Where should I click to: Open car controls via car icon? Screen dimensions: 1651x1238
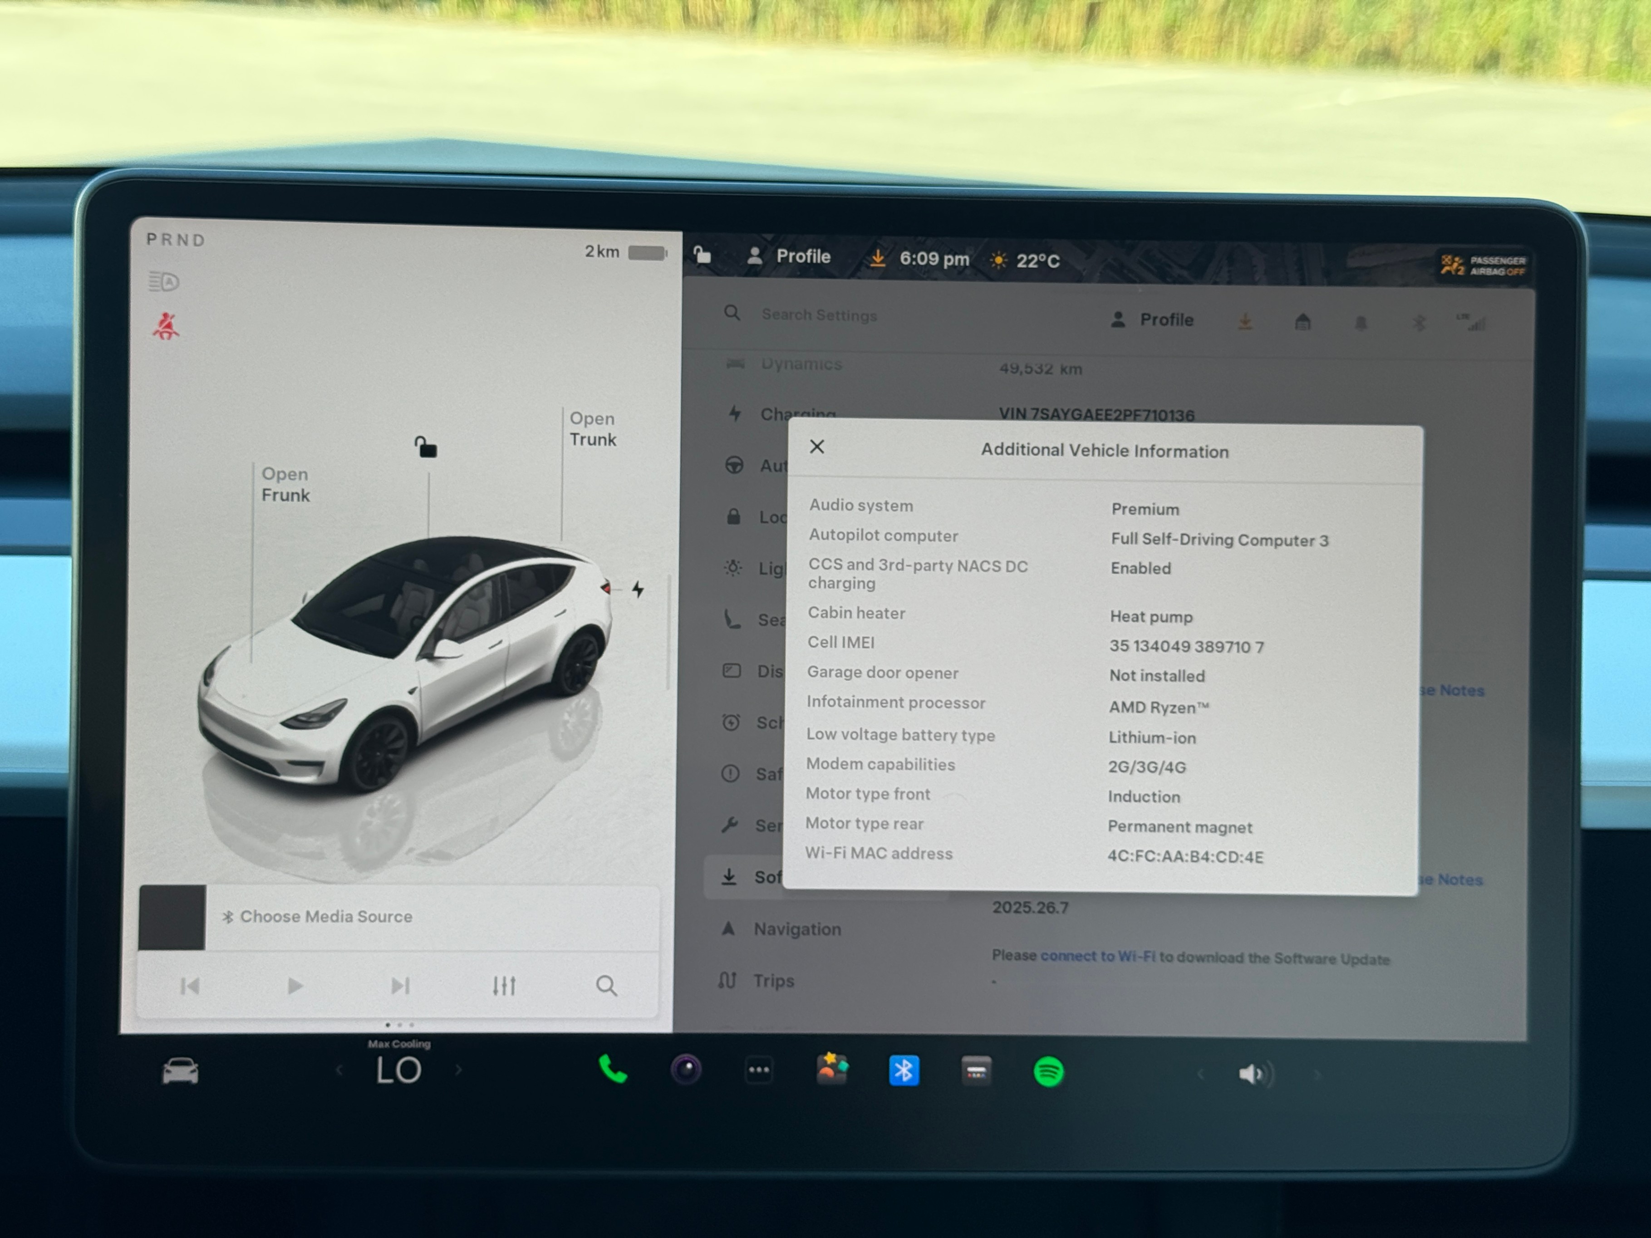(x=181, y=1071)
